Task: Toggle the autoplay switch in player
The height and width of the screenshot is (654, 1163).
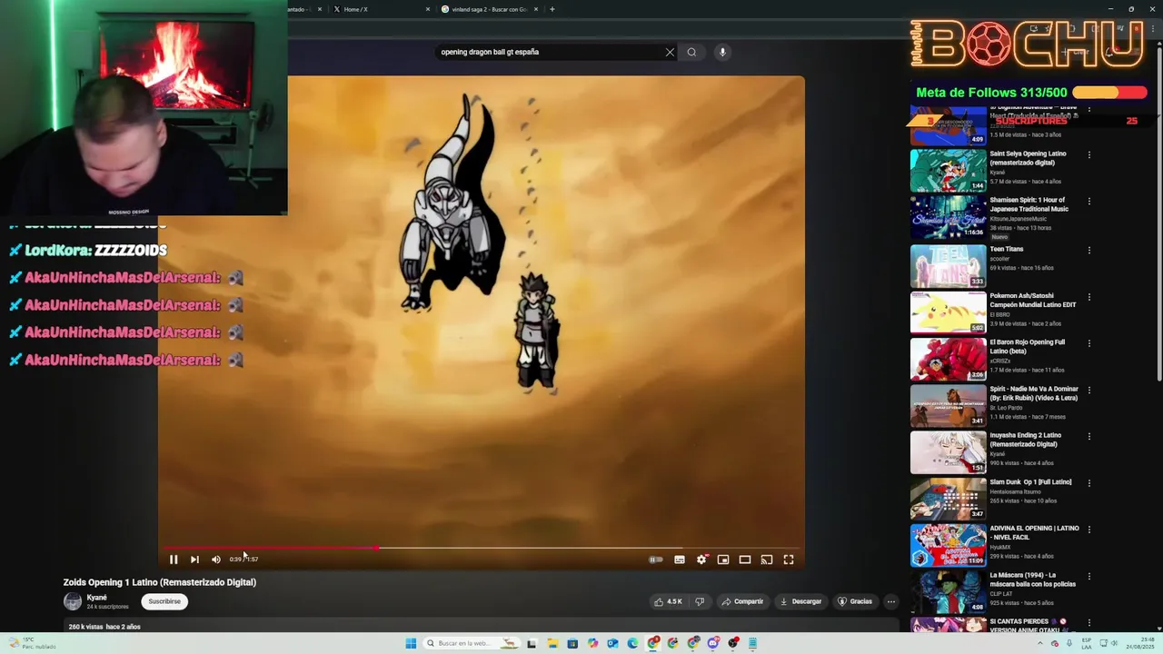Action: (656, 560)
